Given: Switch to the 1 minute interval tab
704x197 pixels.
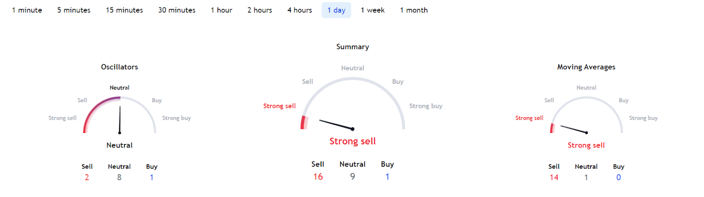Looking at the screenshot, I should click(27, 10).
